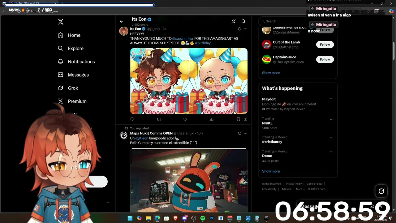Follow CaptainSauce
The width and height of the screenshot is (396, 223).
(325, 59)
